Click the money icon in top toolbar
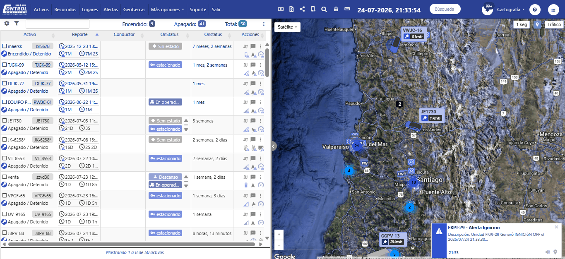 tap(281, 9)
